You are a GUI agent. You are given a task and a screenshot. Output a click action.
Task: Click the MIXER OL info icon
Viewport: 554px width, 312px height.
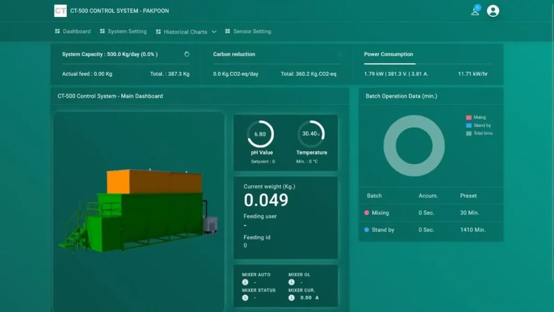pos(292,282)
